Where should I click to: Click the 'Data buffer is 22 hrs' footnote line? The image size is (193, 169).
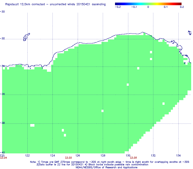tap(92, 165)
